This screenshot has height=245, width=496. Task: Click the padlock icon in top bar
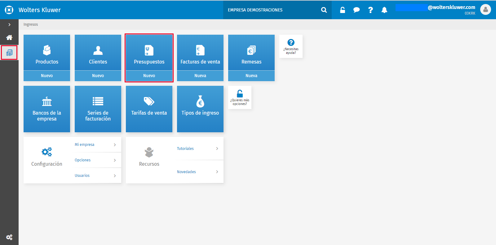click(343, 10)
